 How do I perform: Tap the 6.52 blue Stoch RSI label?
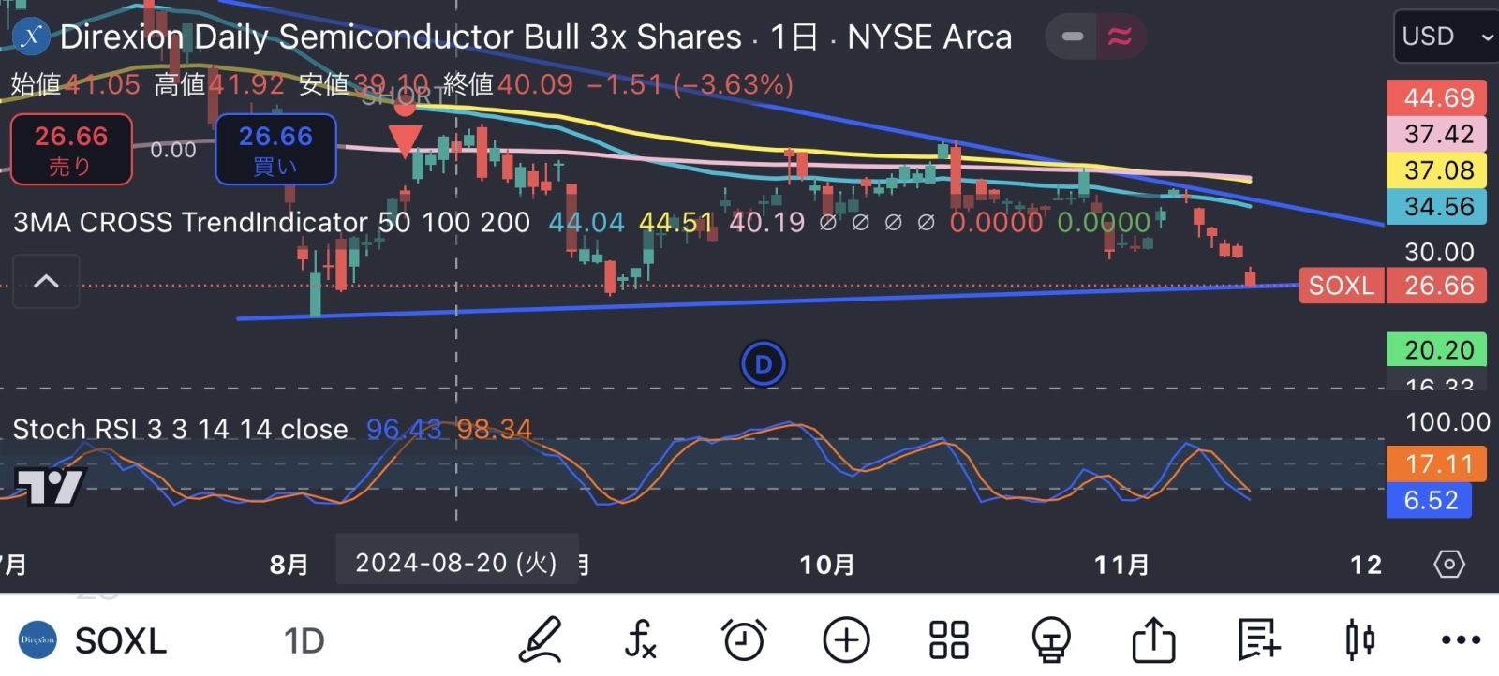[1430, 500]
